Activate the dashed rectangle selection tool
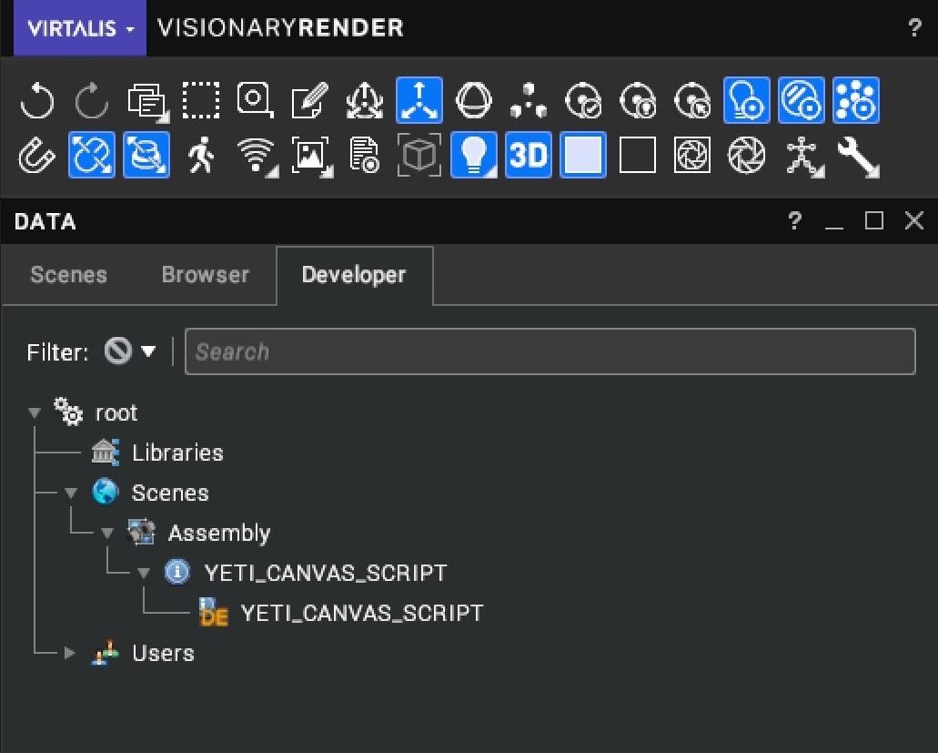Screen dimensions: 938x753 [201, 100]
